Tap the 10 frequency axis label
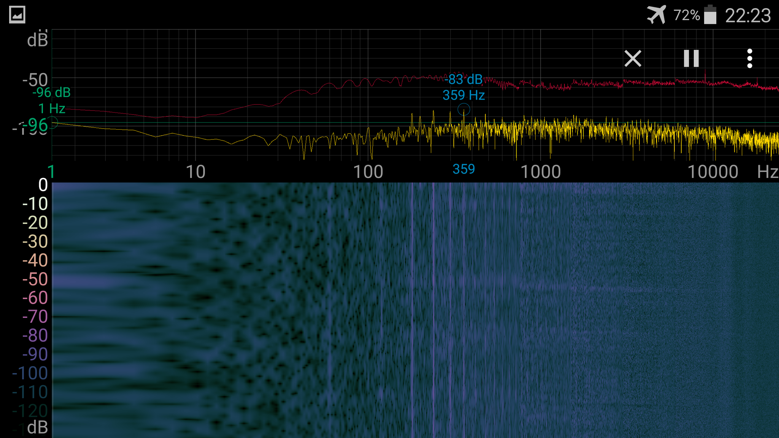The height and width of the screenshot is (438, 779). tap(196, 172)
